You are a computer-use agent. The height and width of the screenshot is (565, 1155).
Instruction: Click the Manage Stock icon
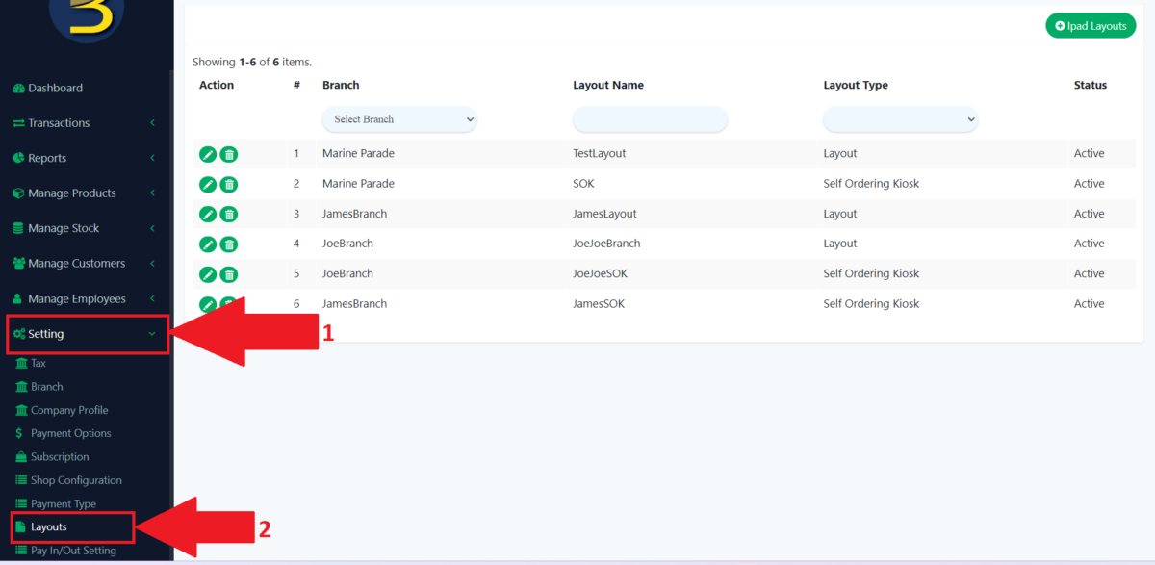pos(19,227)
